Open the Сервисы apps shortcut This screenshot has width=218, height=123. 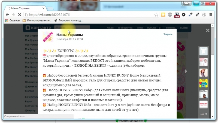point(13,20)
